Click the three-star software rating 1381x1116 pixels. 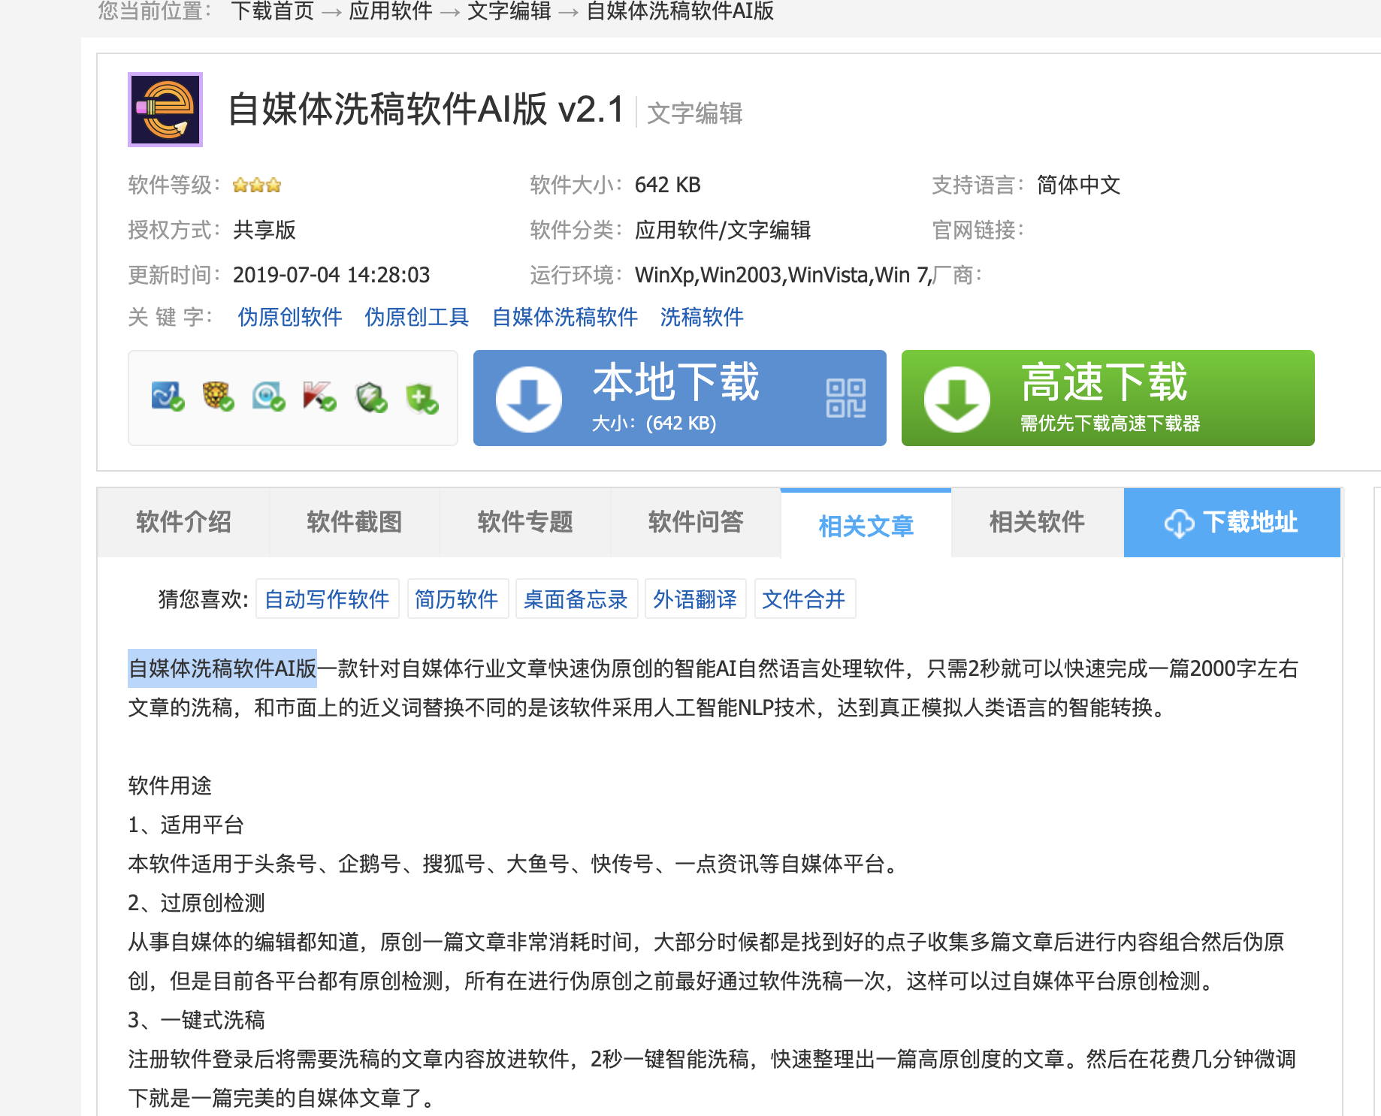pyautogui.click(x=256, y=185)
